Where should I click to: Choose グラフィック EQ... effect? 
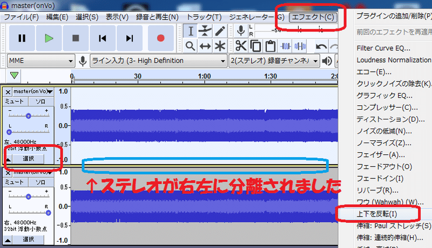pos(384,96)
